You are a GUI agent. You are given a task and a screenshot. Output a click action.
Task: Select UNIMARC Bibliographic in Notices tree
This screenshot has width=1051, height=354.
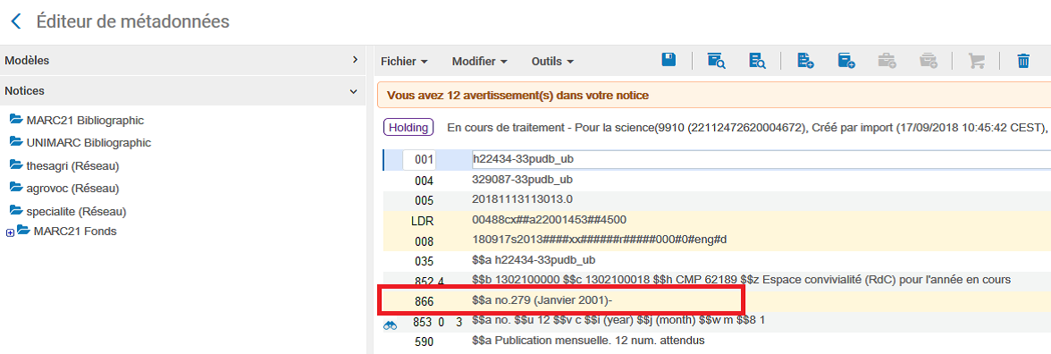(88, 143)
